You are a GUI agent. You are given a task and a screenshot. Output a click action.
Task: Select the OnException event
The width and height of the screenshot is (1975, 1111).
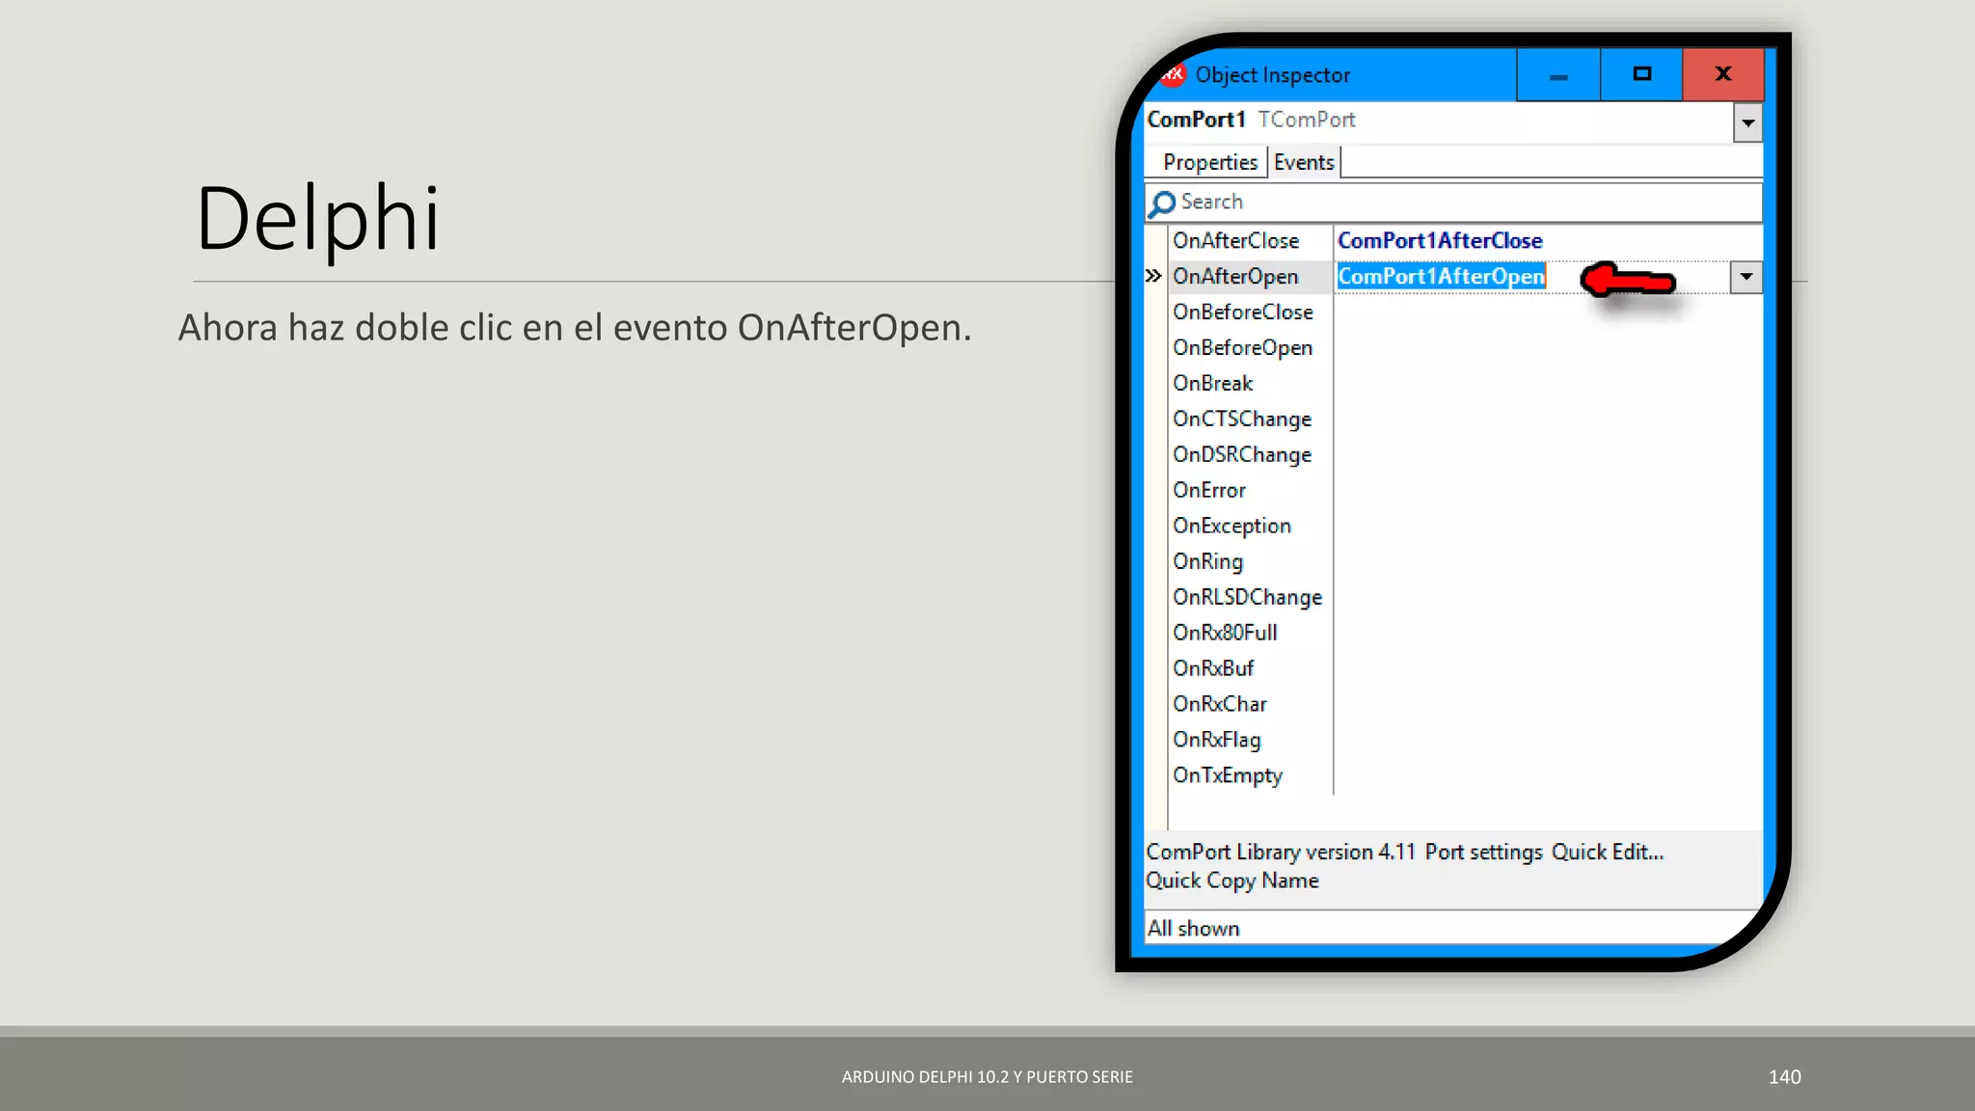coord(1231,527)
